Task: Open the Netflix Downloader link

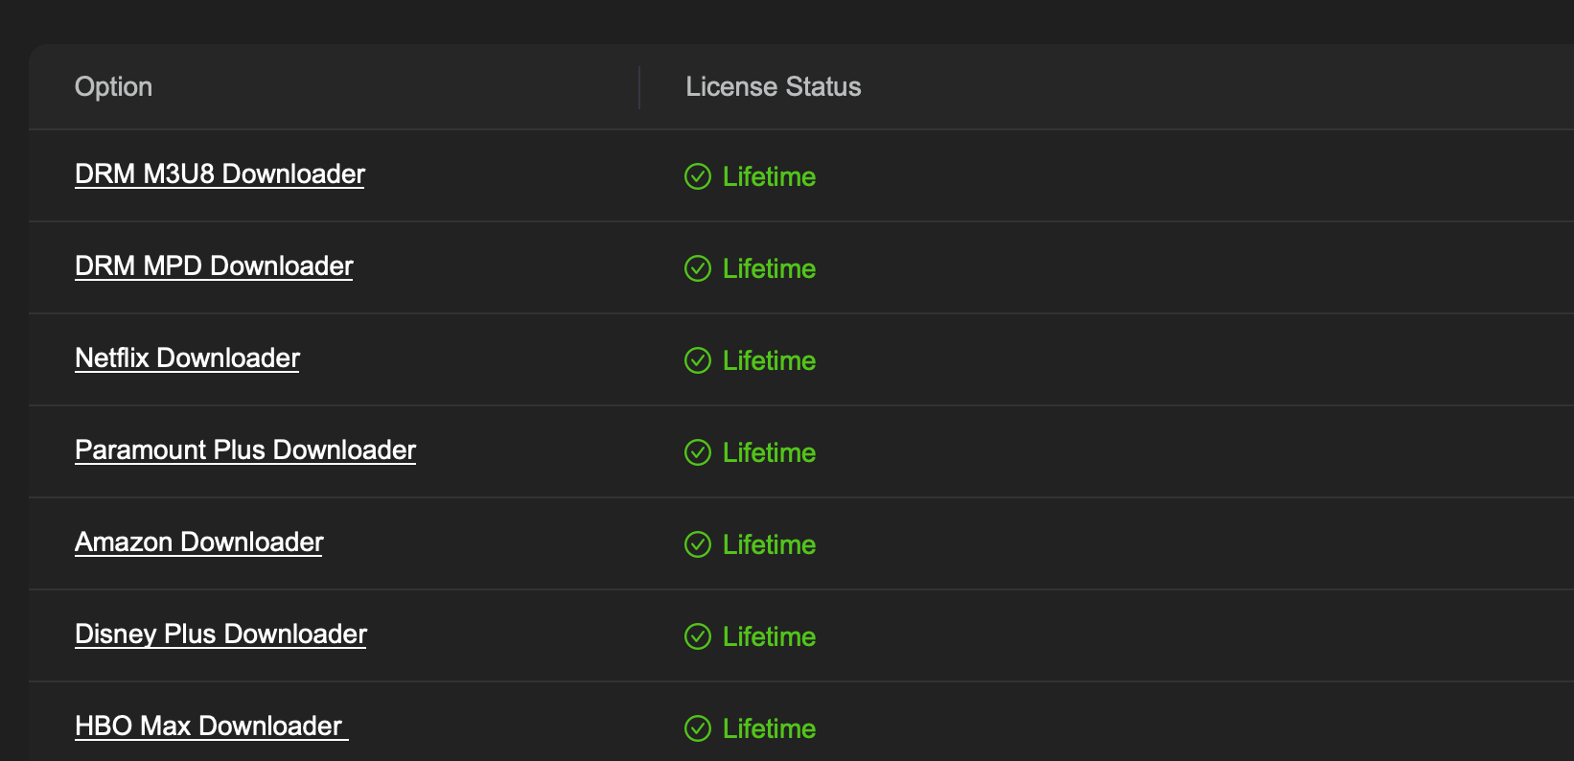Action: (x=187, y=358)
